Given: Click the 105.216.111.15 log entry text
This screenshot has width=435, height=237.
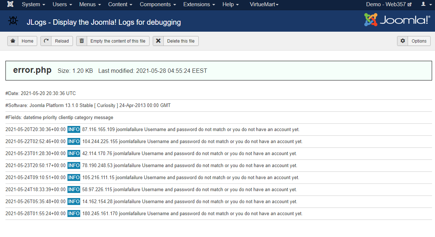Looking at the screenshot, I should (x=191, y=177).
